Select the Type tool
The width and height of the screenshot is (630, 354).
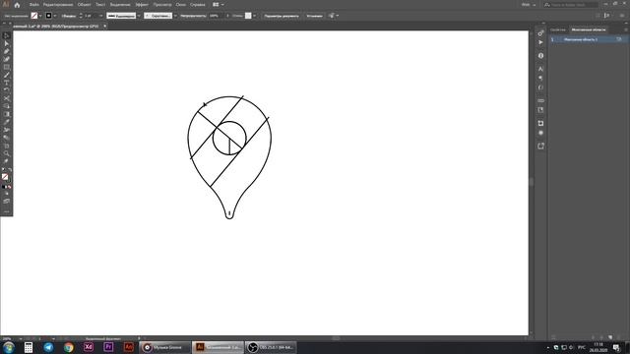pyautogui.click(x=7, y=83)
